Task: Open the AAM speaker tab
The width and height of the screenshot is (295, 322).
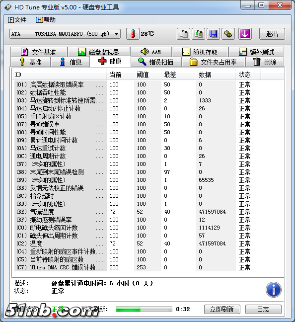Action: click(x=151, y=52)
